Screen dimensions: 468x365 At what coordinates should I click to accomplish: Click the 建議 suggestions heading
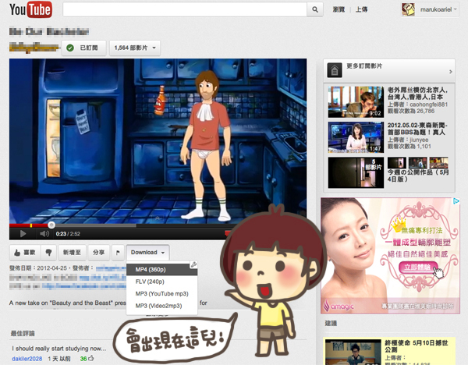(331, 323)
